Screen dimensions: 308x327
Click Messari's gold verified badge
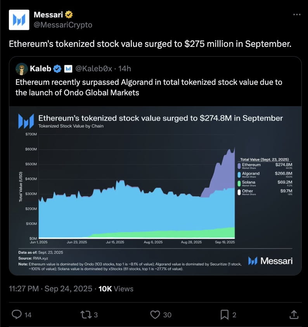coord(69,15)
